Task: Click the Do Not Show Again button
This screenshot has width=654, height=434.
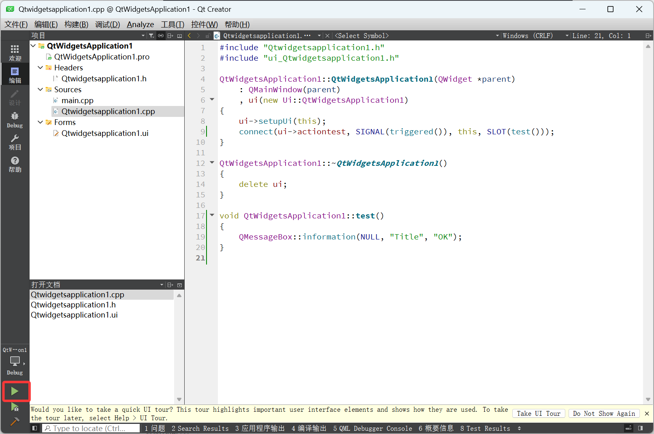Action: tap(604, 413)
